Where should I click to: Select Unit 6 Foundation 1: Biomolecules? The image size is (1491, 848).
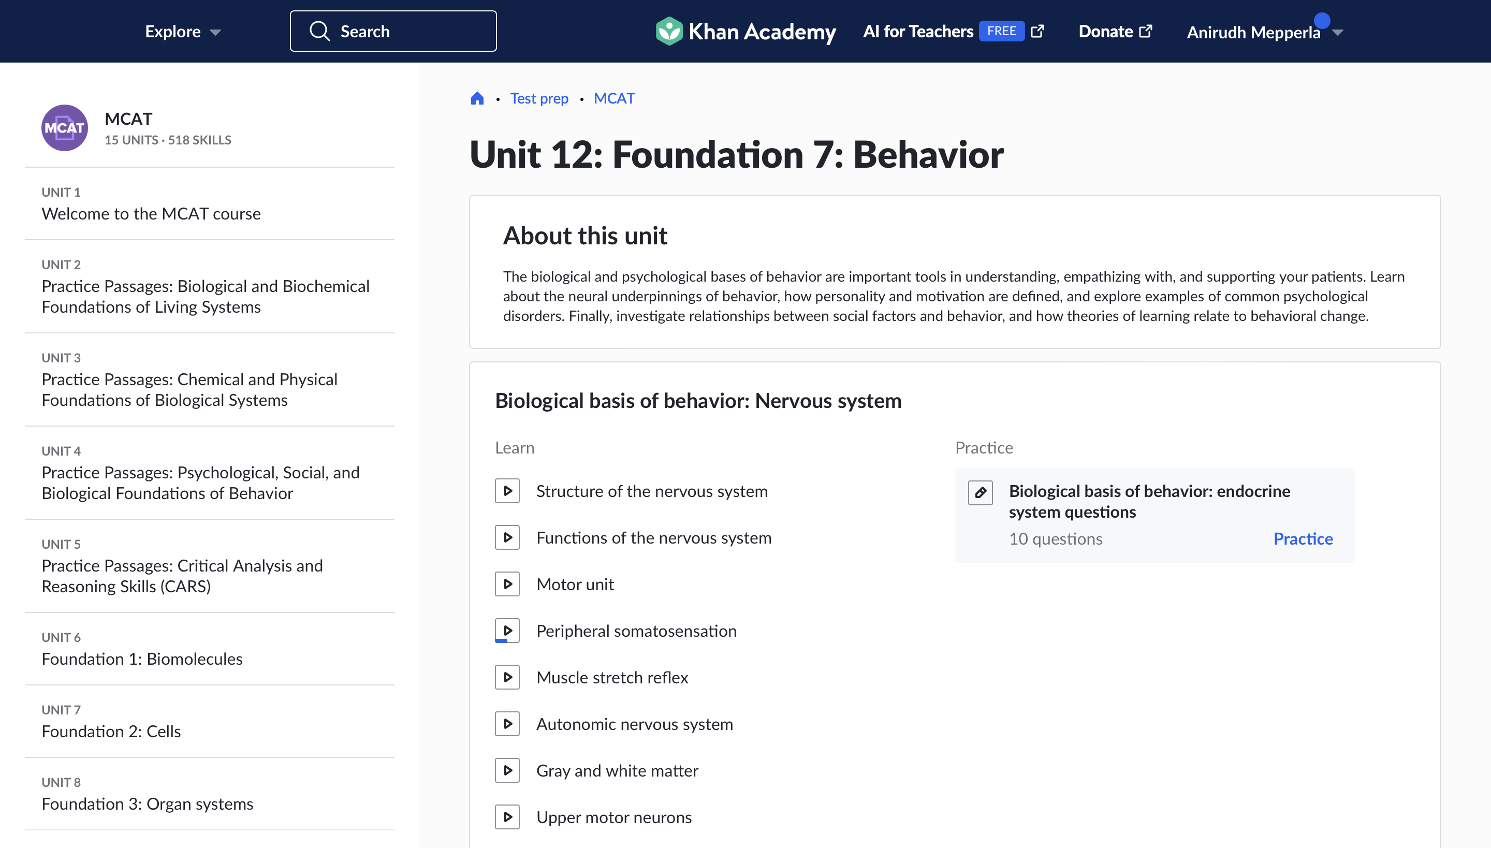(142, 659)
